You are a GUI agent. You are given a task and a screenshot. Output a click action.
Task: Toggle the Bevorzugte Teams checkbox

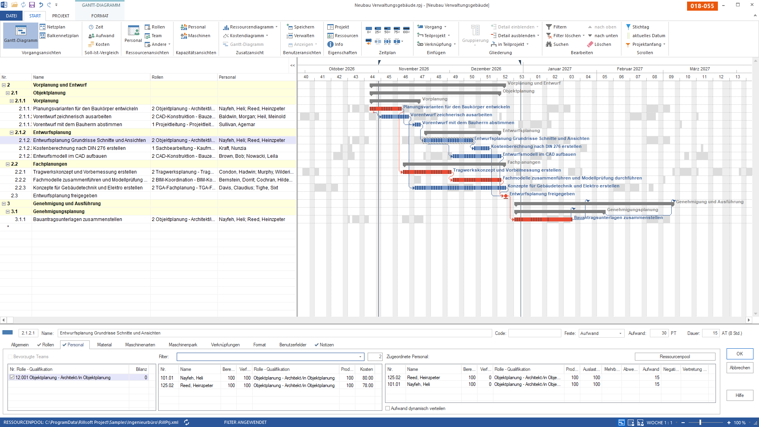(x=11, y=357)
